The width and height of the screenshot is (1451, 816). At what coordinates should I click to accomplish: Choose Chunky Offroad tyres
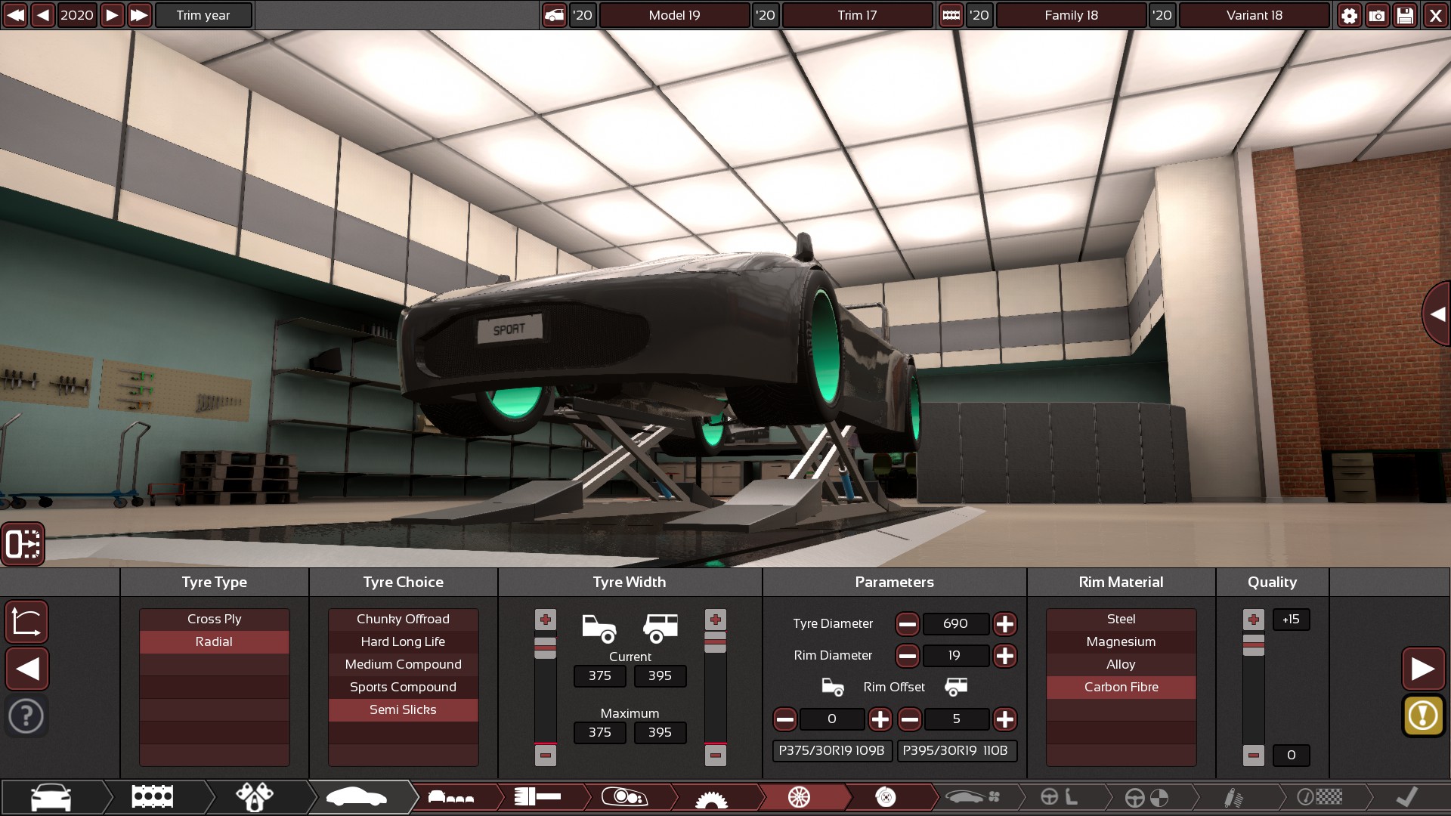[403, 619]
